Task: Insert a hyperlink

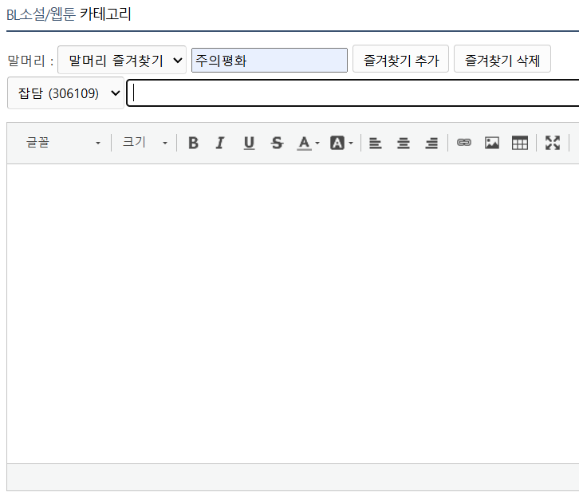Action: click(463, 143)
